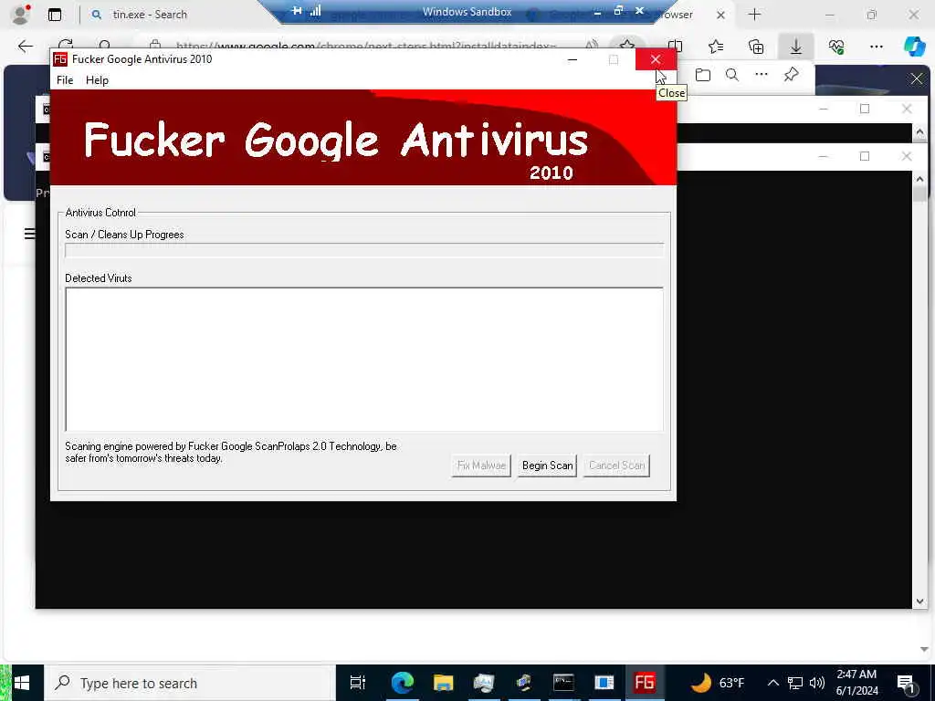The image size is (935, 701).
Task: Open the Help menu in Fucker Google Antivirus
Action: [x=97, y=80]
